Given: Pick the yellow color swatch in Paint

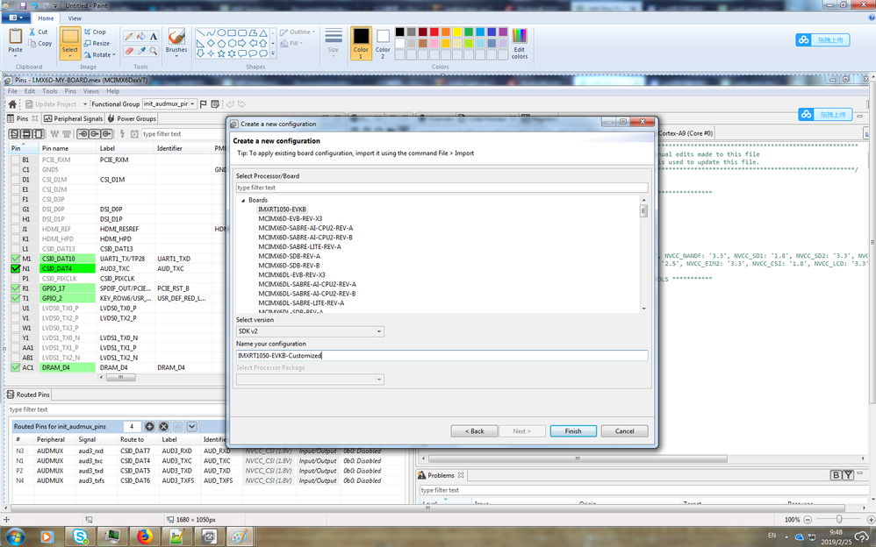Looking at the screenshot, I should (x=457, y=32).
